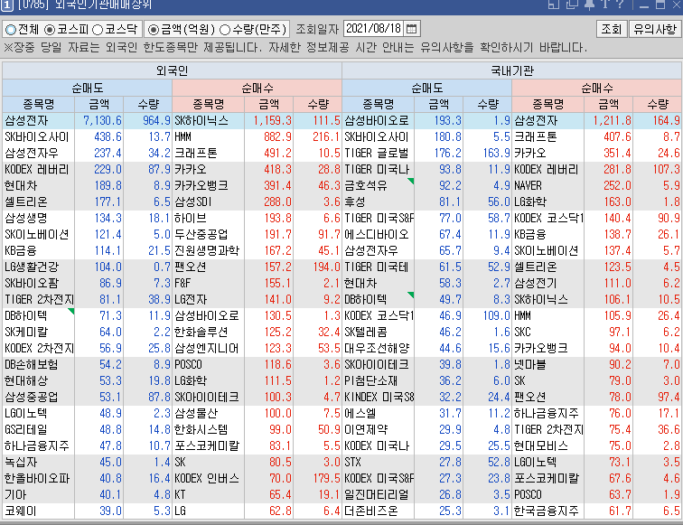Select 에스디바이오 row
The image size is (683, 525).
click(x=377, y=234)
